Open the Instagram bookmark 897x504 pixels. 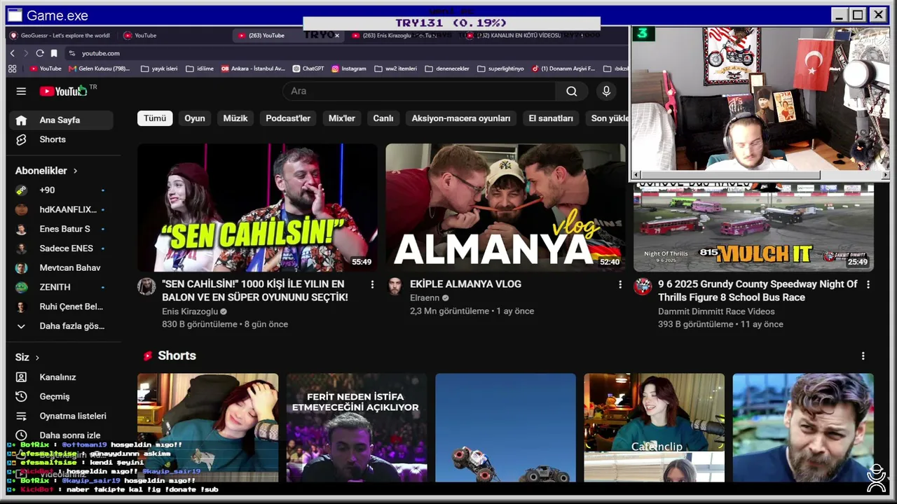tap(349, 69)
